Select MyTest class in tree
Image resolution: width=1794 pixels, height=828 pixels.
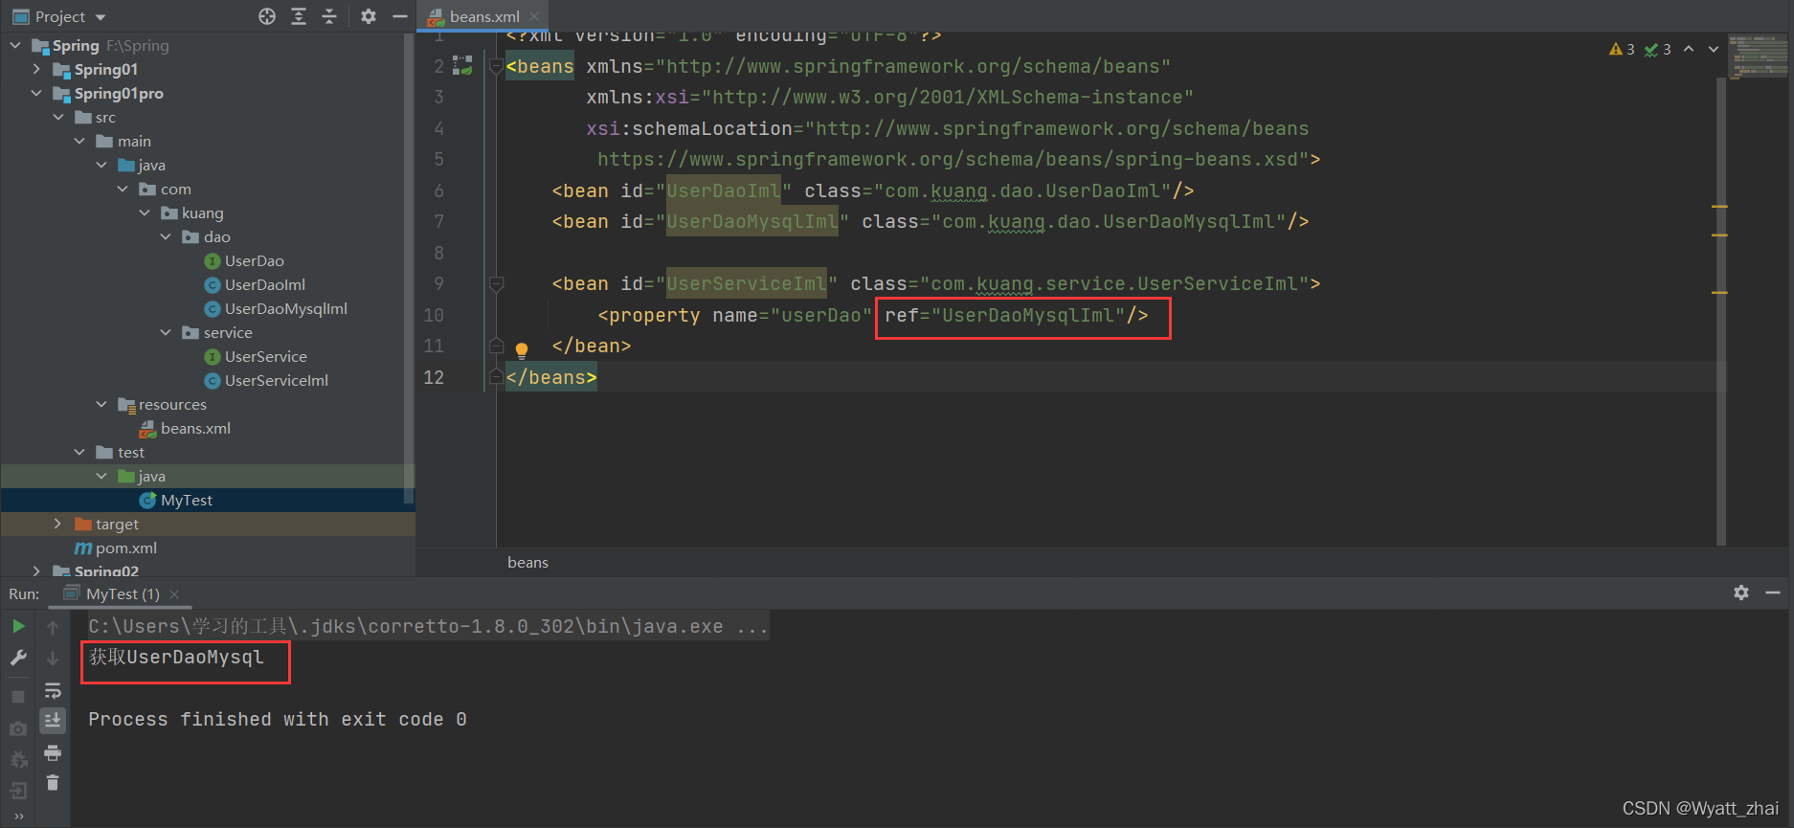coord(187,500)
